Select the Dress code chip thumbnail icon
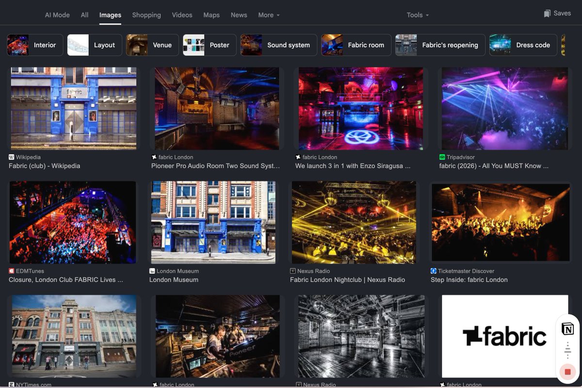 (x=501, y=45)
